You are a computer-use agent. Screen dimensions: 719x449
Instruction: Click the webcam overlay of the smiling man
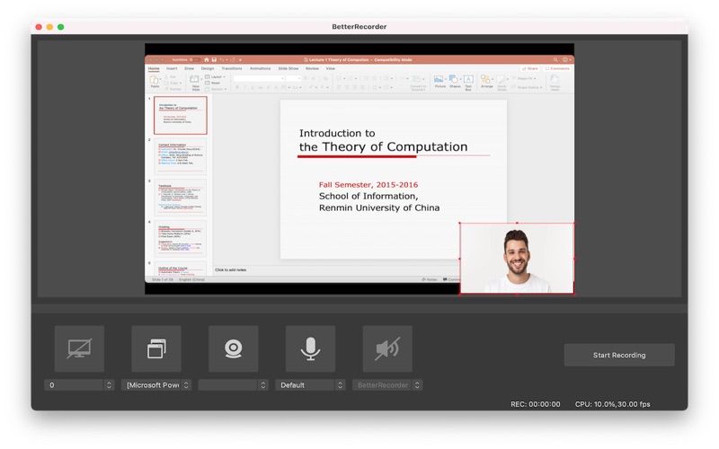pos(517,259)
